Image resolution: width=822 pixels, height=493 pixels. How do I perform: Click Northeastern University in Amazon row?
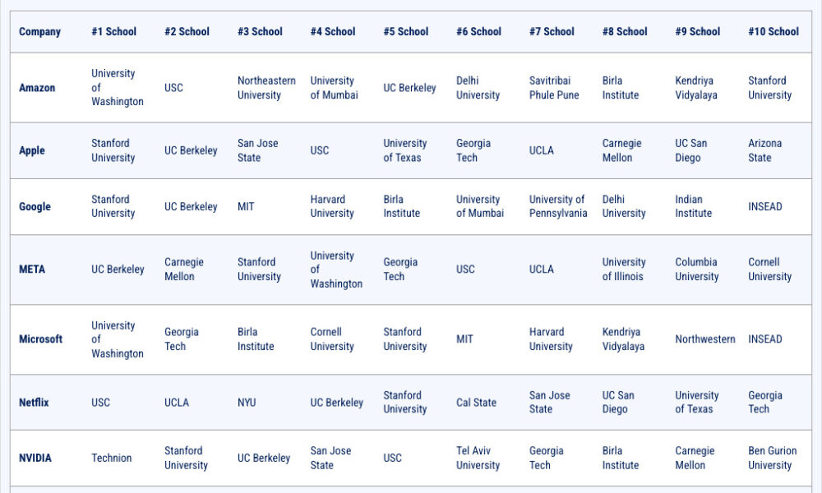point(266,88)
